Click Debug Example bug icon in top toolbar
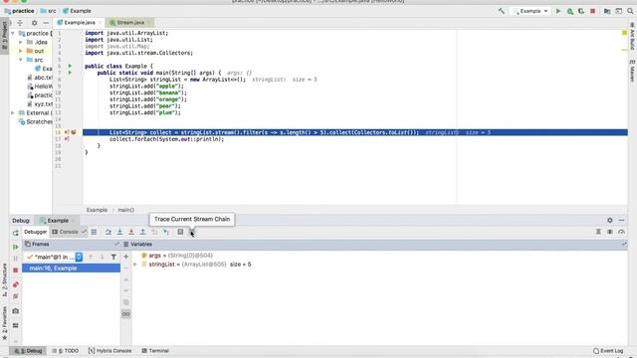Image resolution: width=637 pixels, height=358 pixels. click(x=570, y=11)
